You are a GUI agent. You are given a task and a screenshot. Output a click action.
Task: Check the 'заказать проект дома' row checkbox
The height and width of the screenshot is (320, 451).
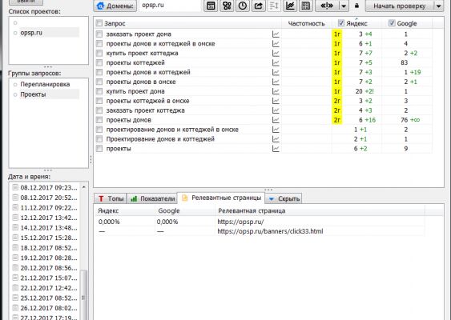point(99,34)
